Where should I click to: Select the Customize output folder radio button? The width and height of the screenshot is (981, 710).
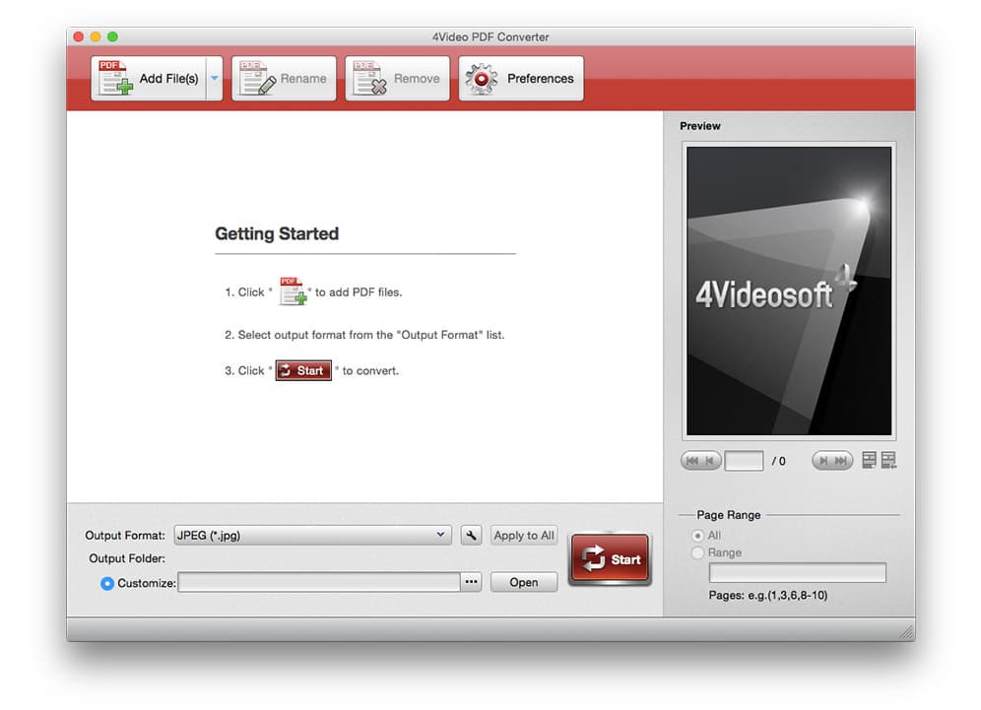pyautogui.click(x=107, y=583)
